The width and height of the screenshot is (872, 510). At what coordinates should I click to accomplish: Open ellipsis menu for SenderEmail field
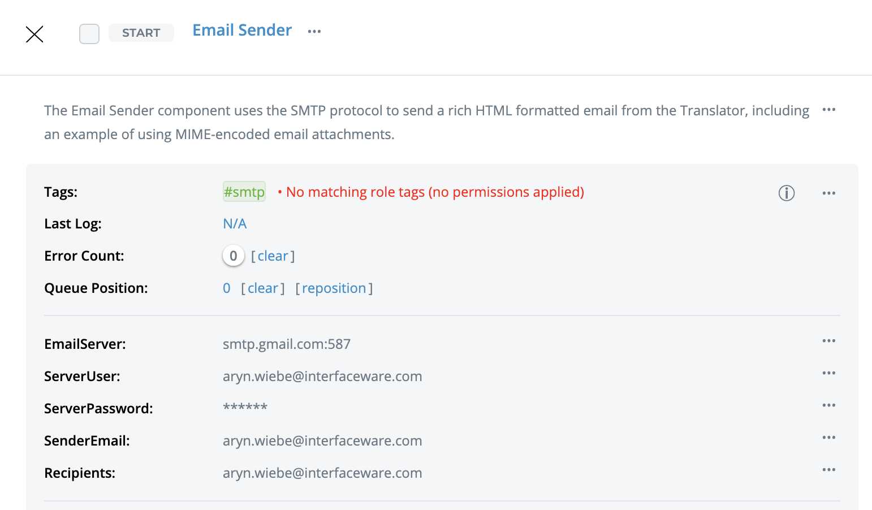[828, 438]
